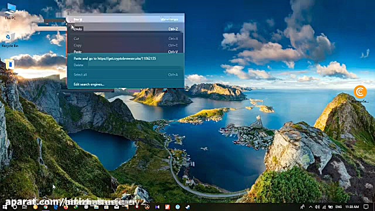The height and width of the screenshot is (211, 375).
Task: Open Microsoft Store from the taskbar
Action: coord(106,207)
